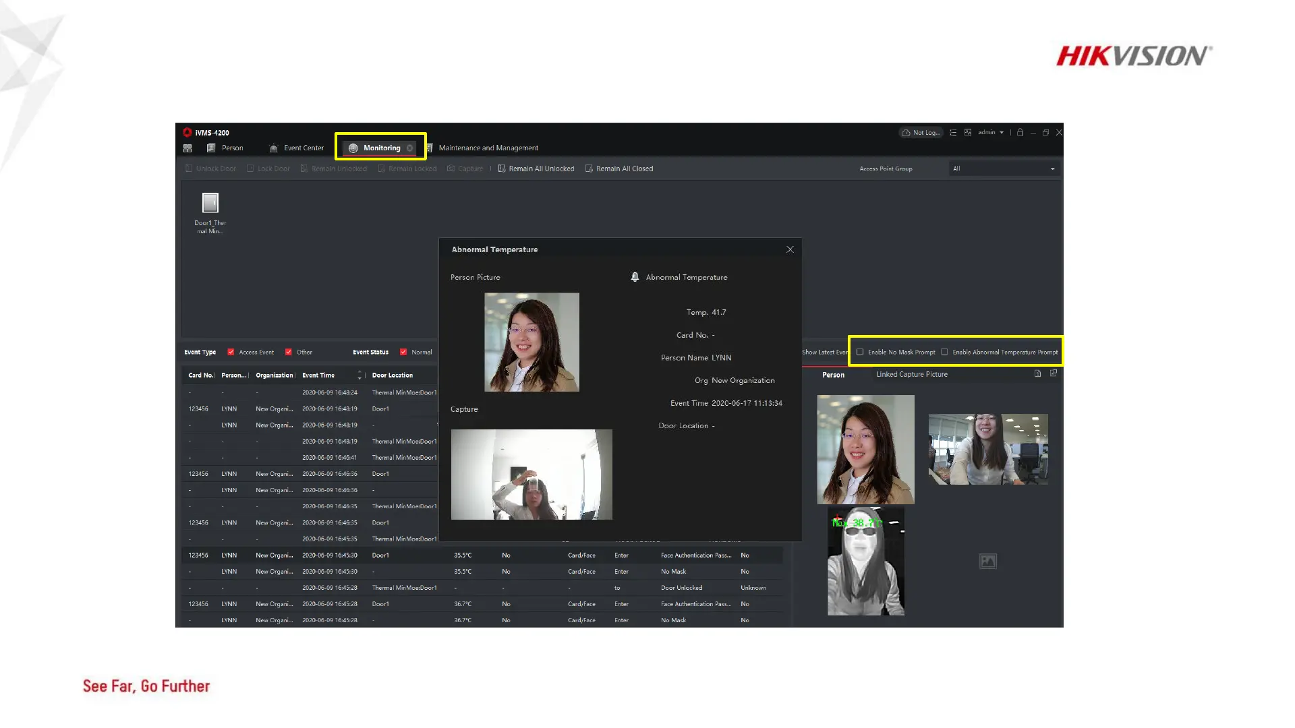Click the thermal grayscale capture thumbnail

pyautogui.click(x=865, y=561)
